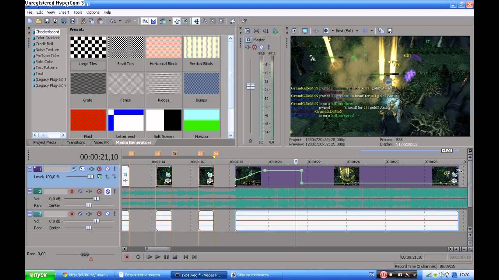
Task: Unmute audio track 2
Action: 107,192
